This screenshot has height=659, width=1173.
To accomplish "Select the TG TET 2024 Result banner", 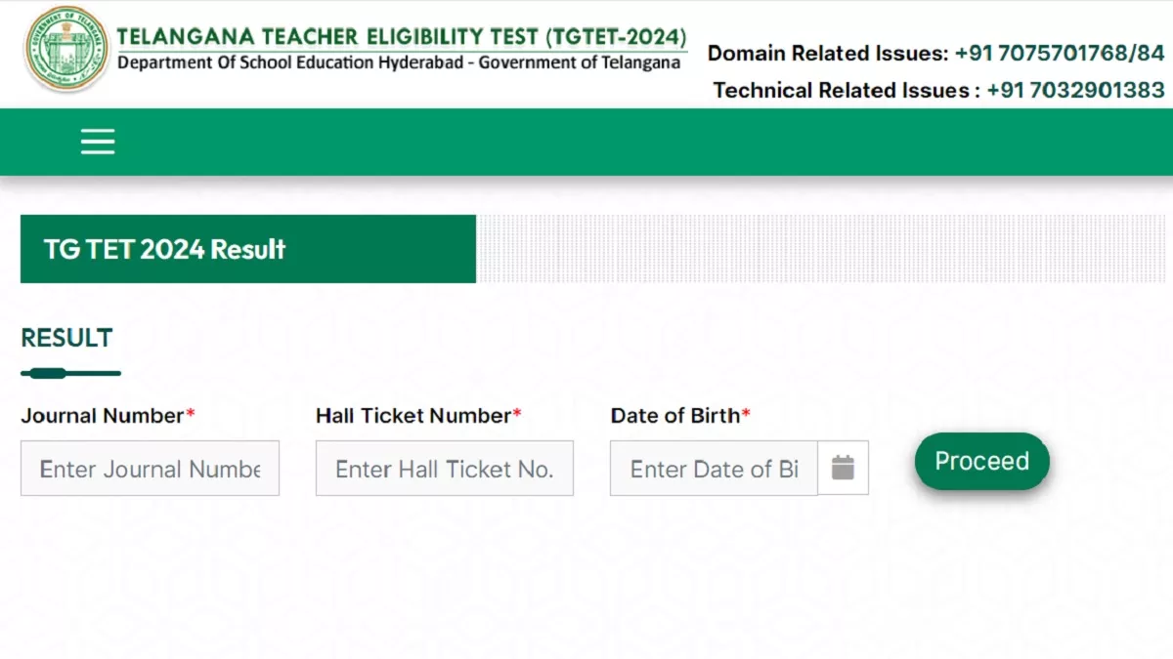I will point(248,249).
